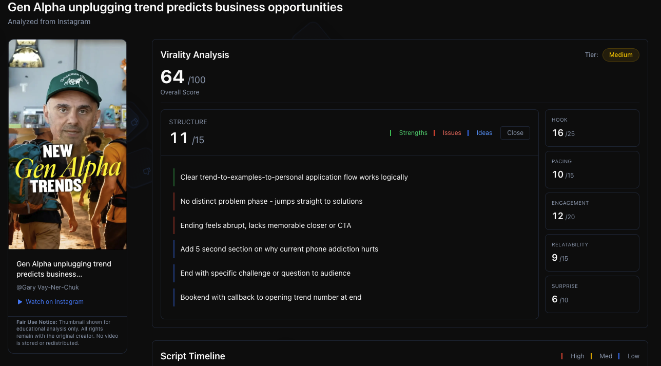Close the Structure details panel
Image resolution: width=661 pixels, height=366 pixels.
coord(515,133)
